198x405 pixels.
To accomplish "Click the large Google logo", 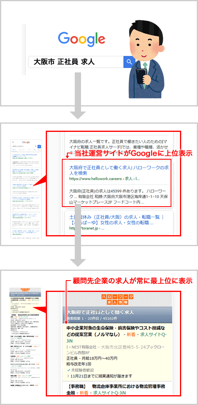I will [81, 38].
